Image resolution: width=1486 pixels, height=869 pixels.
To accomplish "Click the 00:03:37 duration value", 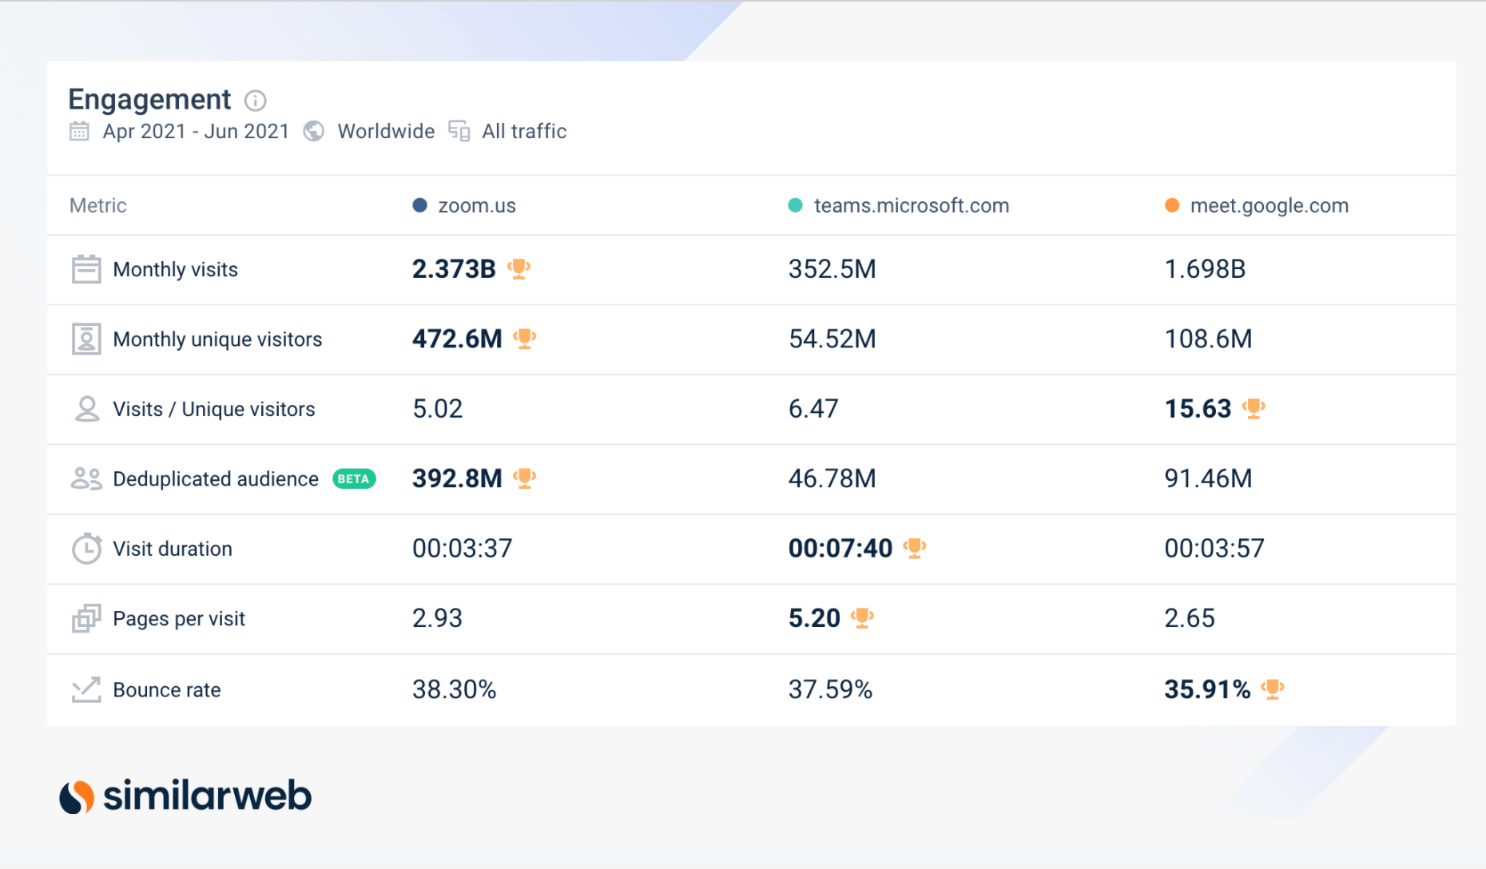I will [463, 549].
